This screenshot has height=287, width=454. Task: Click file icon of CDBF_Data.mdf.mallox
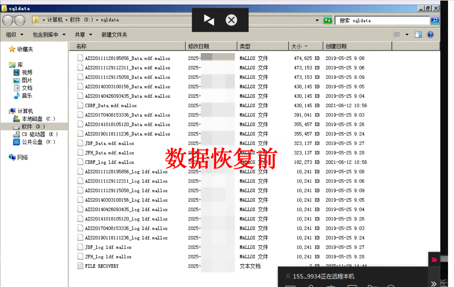coord(80,105)
